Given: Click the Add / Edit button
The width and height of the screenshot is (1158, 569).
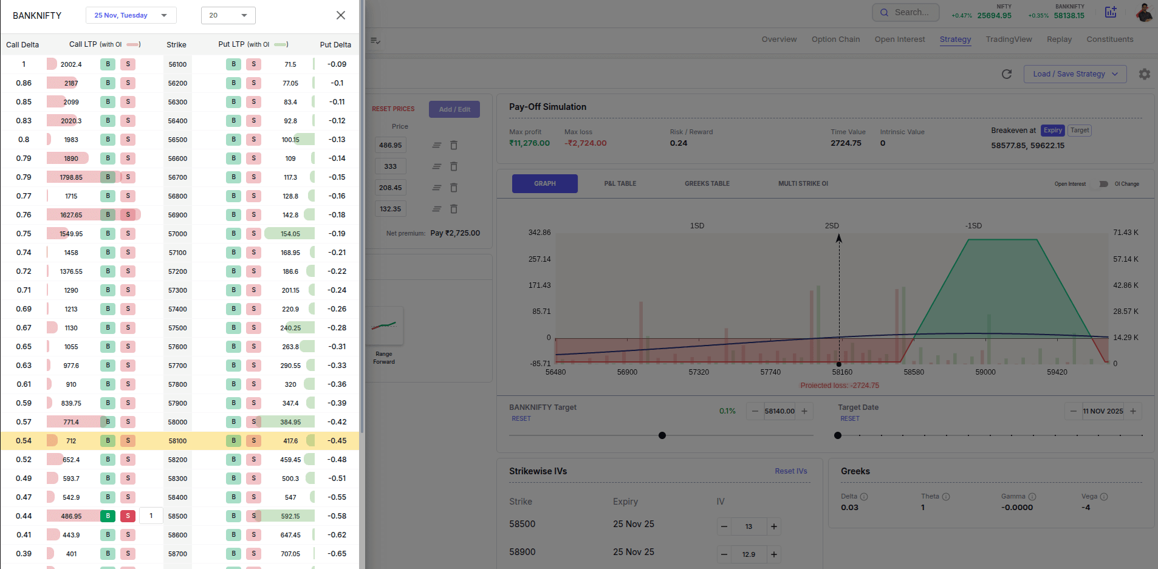Looking at the screenshot, I should tap(454, 109).
